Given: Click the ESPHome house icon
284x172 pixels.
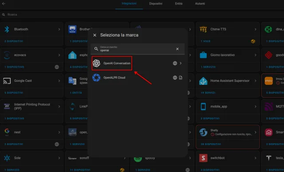Looking at the screenshot, I should click(x=72, y=55).
